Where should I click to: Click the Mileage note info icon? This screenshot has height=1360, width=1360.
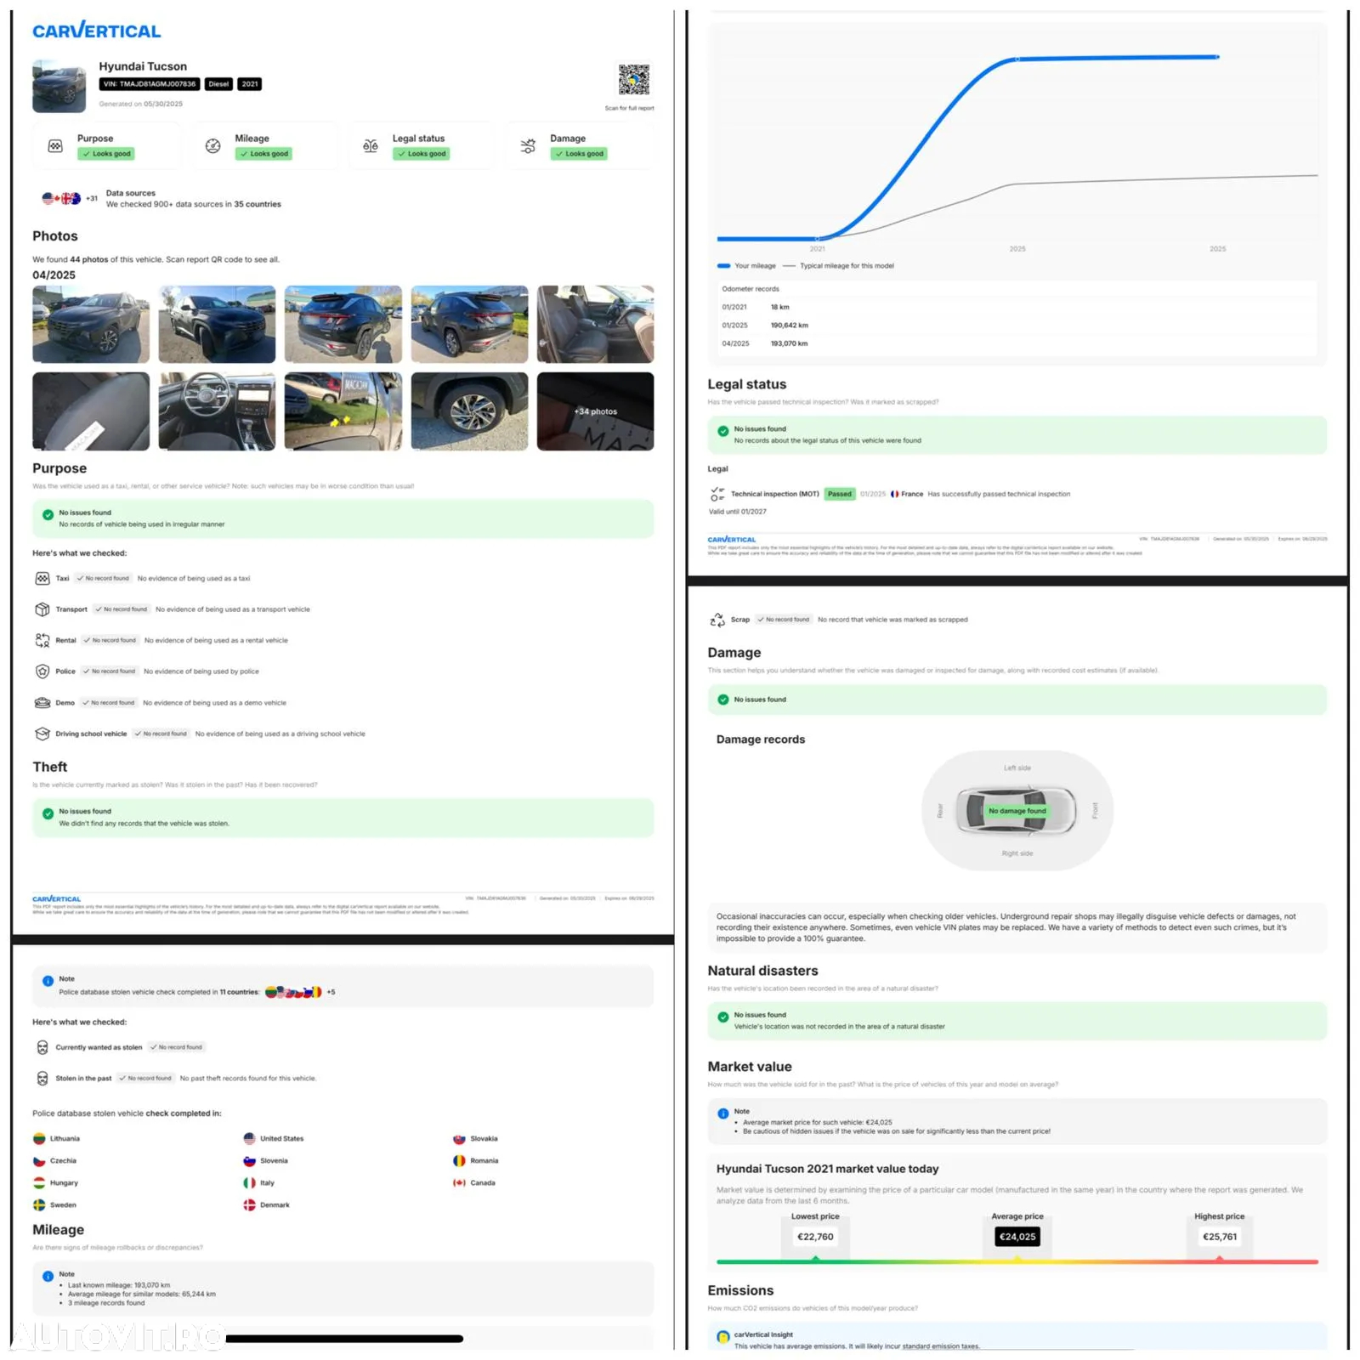coord(48,1276)
